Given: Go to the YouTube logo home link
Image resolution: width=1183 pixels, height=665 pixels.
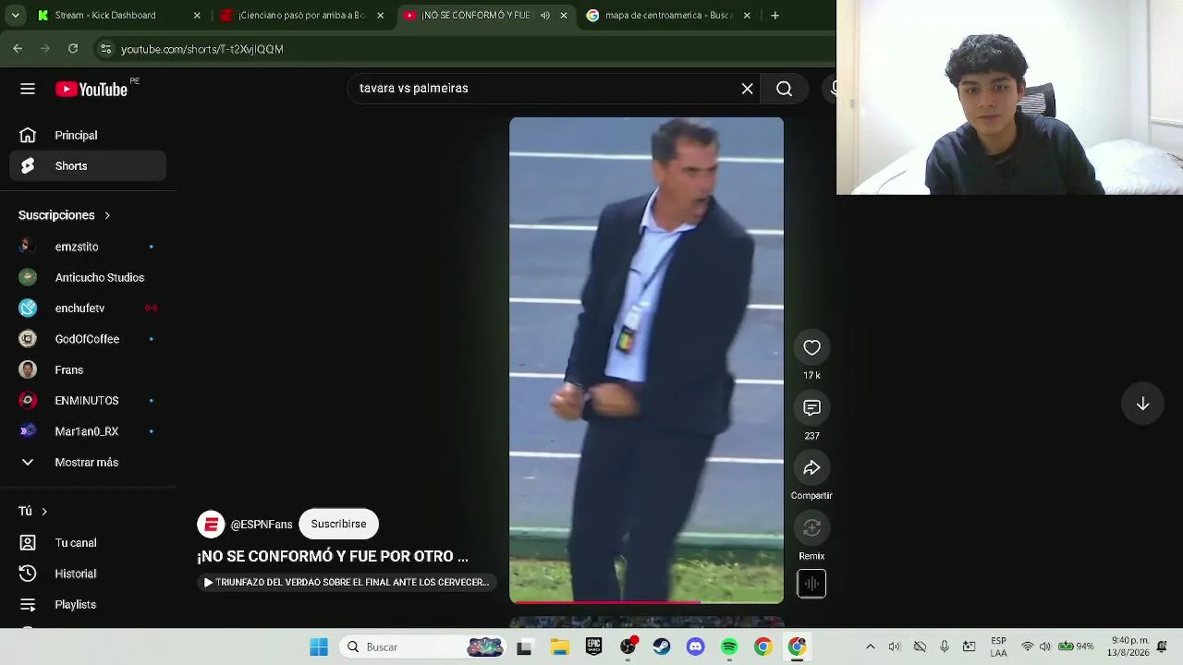Looking at the screenshot, I should pyautogui.click(x=91, y=89).
